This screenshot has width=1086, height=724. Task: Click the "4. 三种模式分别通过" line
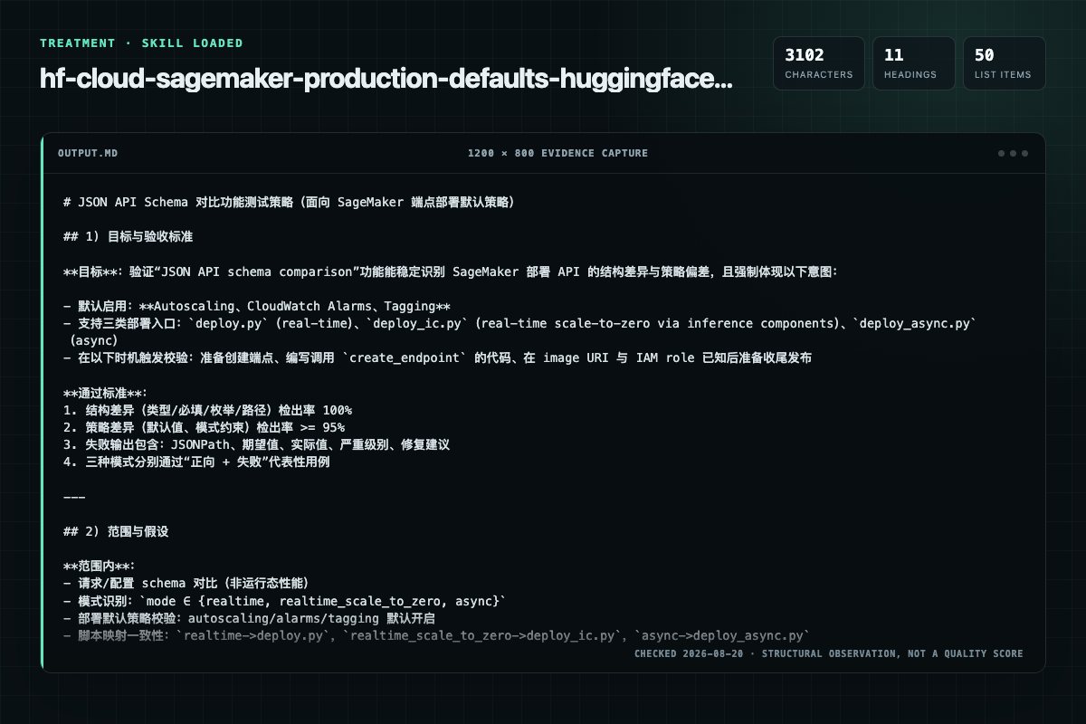coord(196,462)
